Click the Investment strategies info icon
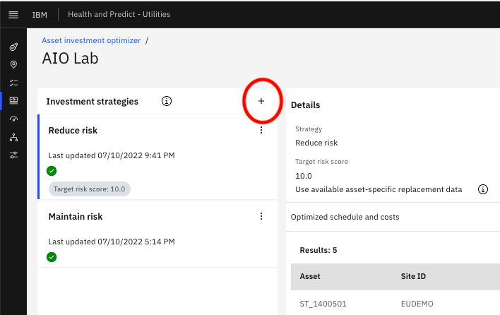This screenshot has height=315, width=500. point(167,101)
